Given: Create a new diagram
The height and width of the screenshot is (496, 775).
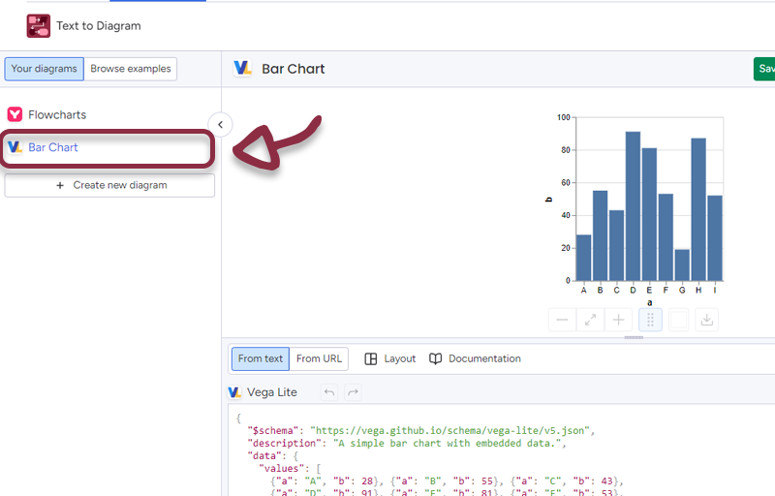Looking at the screenshot, I should pos(109,185).
